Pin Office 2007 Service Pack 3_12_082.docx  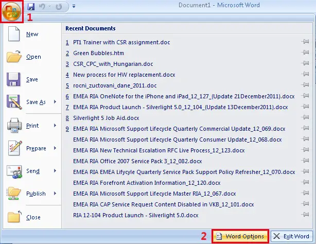coord(305,161)
